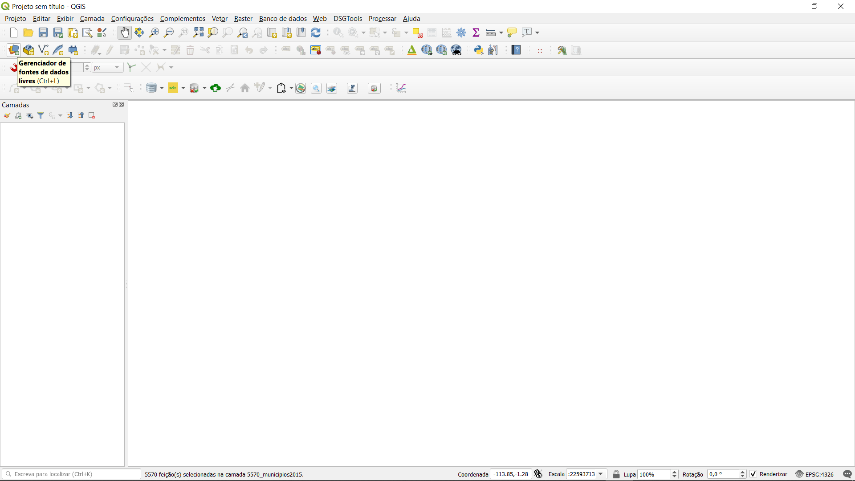
Task: Open the Processing Toolbox gear icon
Action: (461, 33)
